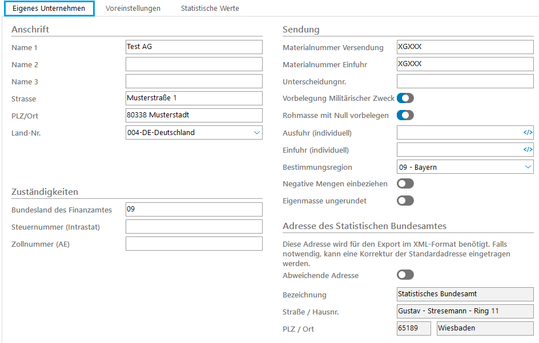Click the Name 1 input field

click(194, 47)
